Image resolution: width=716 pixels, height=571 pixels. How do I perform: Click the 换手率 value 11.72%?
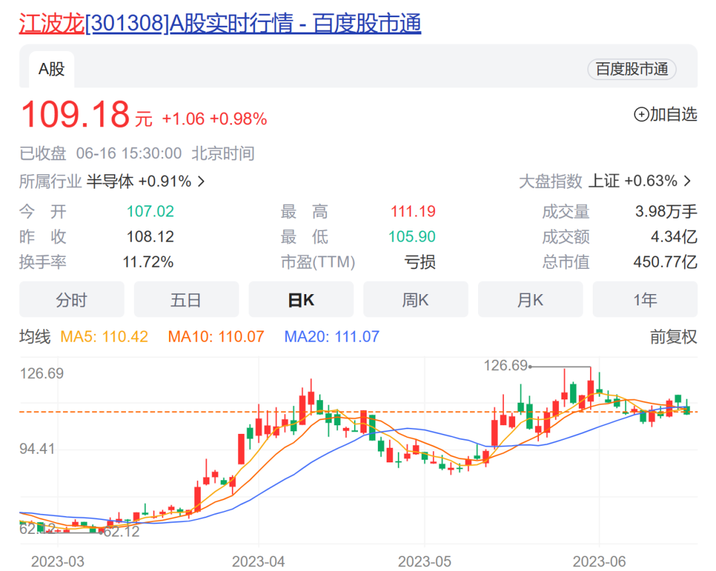point(148,262)
